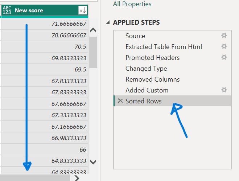Open the All Properties link
This screenshot has height=181, width=239.
click(132, 4)
